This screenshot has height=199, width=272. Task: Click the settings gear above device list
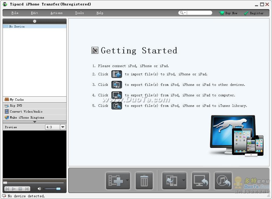(x=35, y=21)
